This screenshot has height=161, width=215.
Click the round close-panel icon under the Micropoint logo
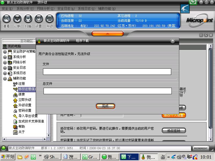click(211, 35)
